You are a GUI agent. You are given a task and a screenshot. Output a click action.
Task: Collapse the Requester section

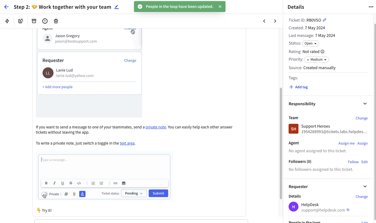(365, 186)
